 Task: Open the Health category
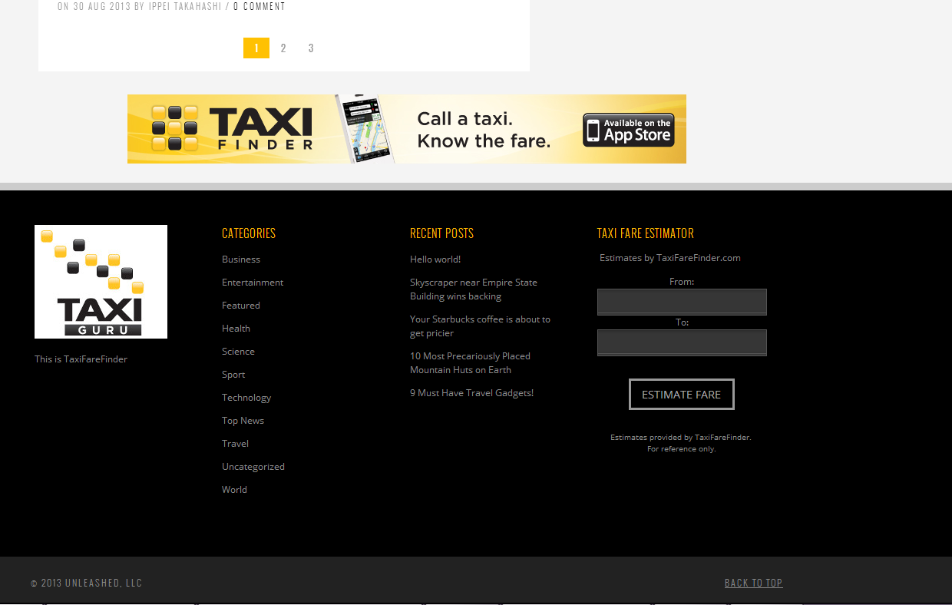coord(236,329)
